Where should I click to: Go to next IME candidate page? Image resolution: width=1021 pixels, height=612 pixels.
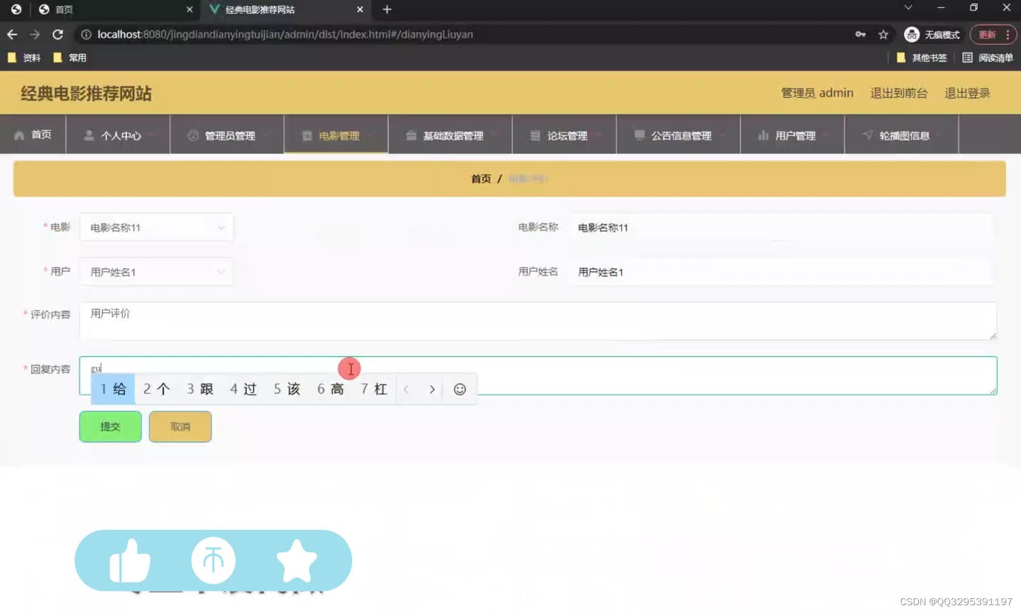[x=432, y=389]
